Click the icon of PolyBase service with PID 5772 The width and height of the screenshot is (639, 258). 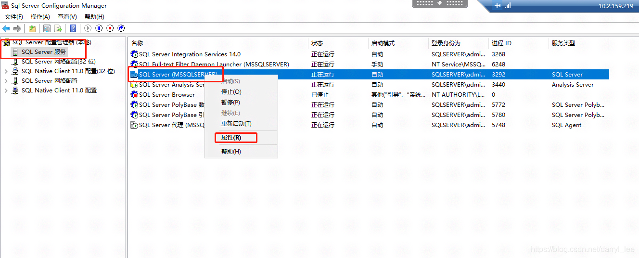click(x=134, y=105)
